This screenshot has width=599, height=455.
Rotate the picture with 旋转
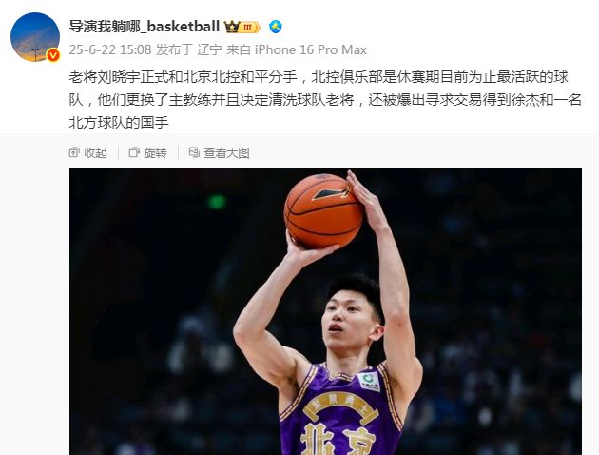pos(147,153)
